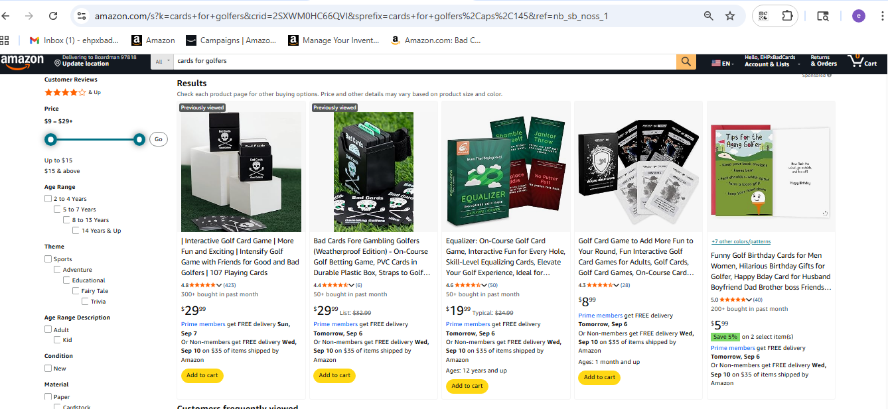This screenshot has height=409, width=888.
Task: Expand the EN language selector
Action: [723, 63]
